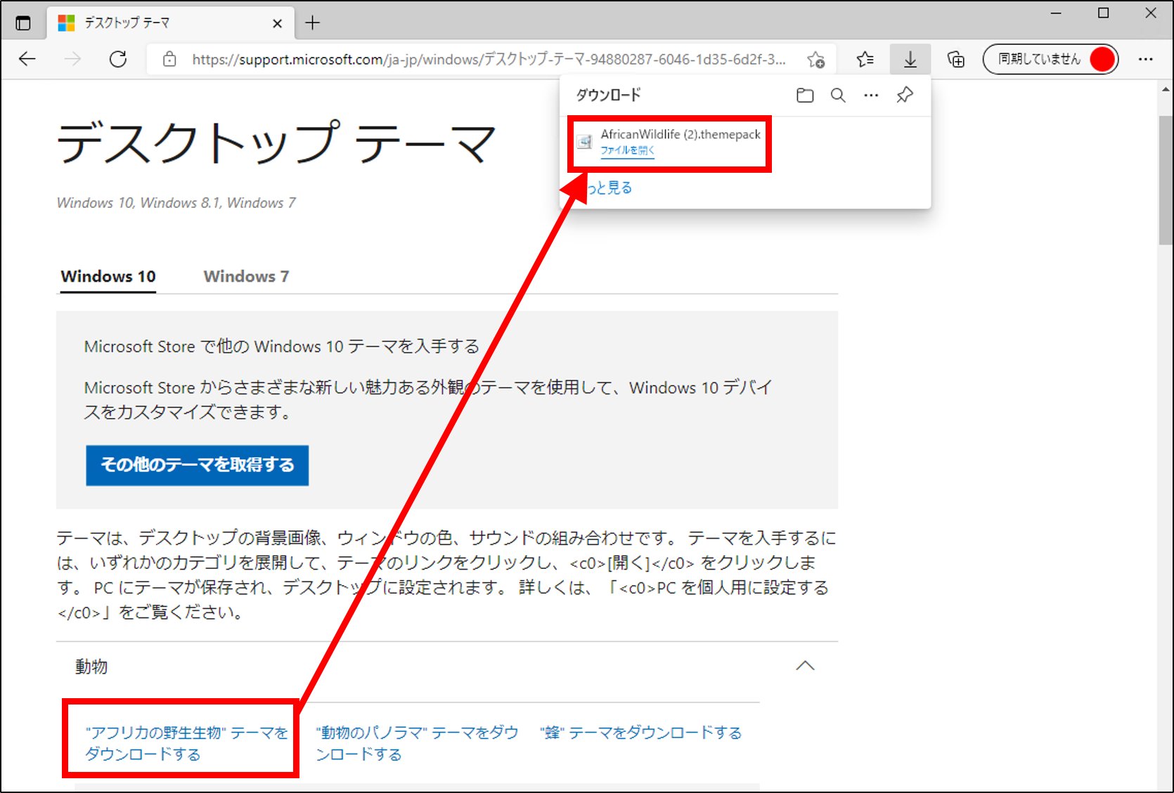This screenshot has height=793, width=1174.
Task: Click the デスクトップ テーマ page heading
Action: pos(276,143)
